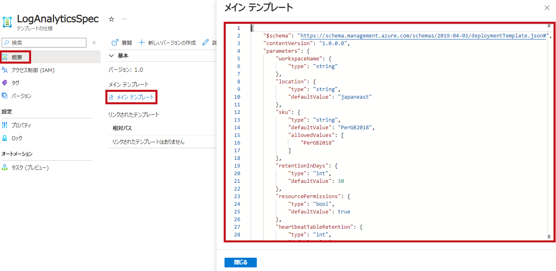This screenshot has width=556, height=271.
Task: Click the 概要 overview icon
Action: point(5,57)
